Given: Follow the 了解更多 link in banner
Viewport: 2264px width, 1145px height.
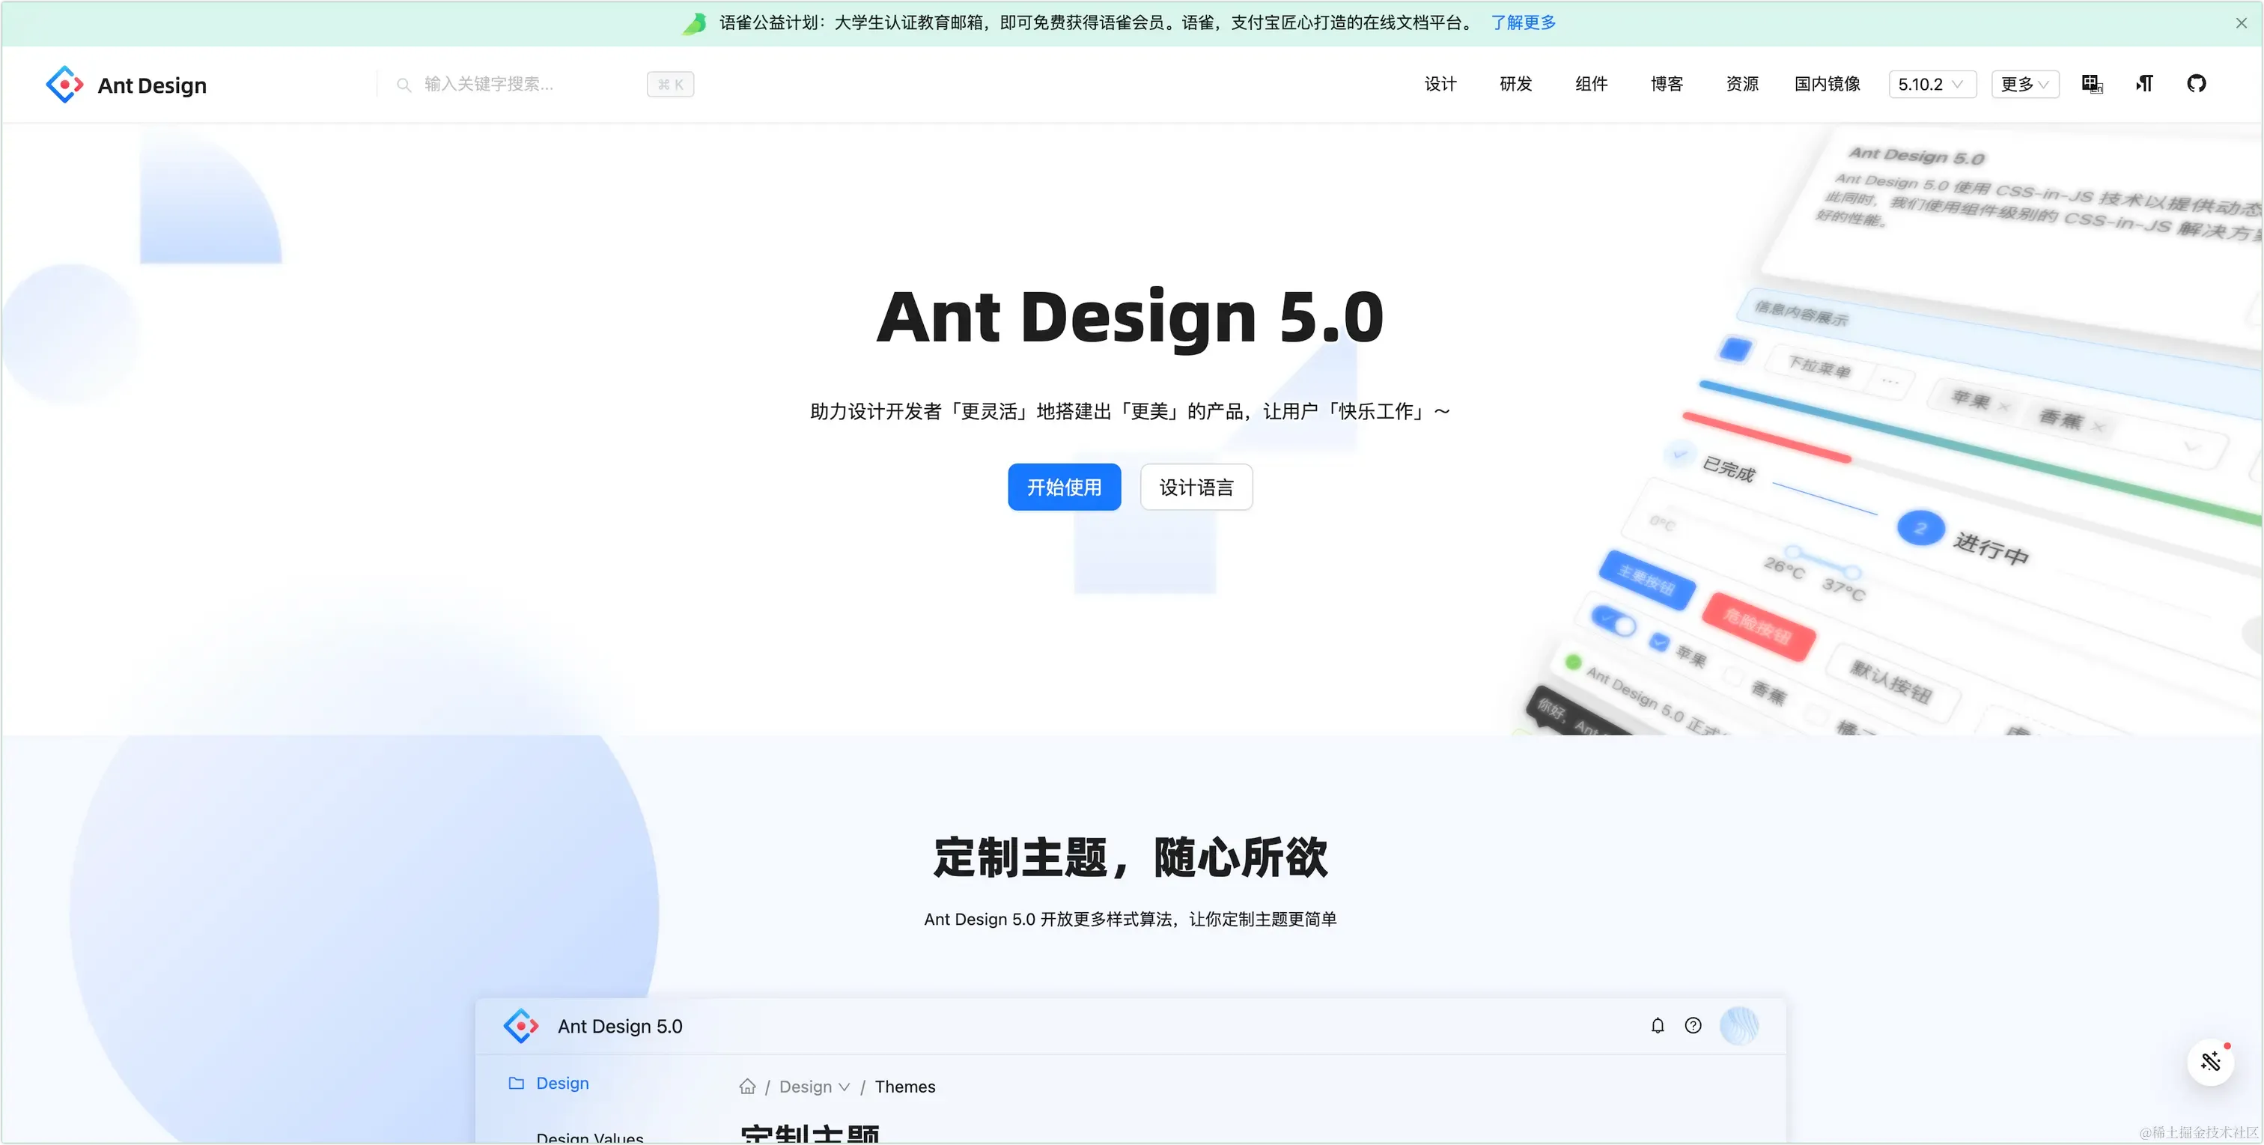Looking at the screenshot, I should [1523, 23].
